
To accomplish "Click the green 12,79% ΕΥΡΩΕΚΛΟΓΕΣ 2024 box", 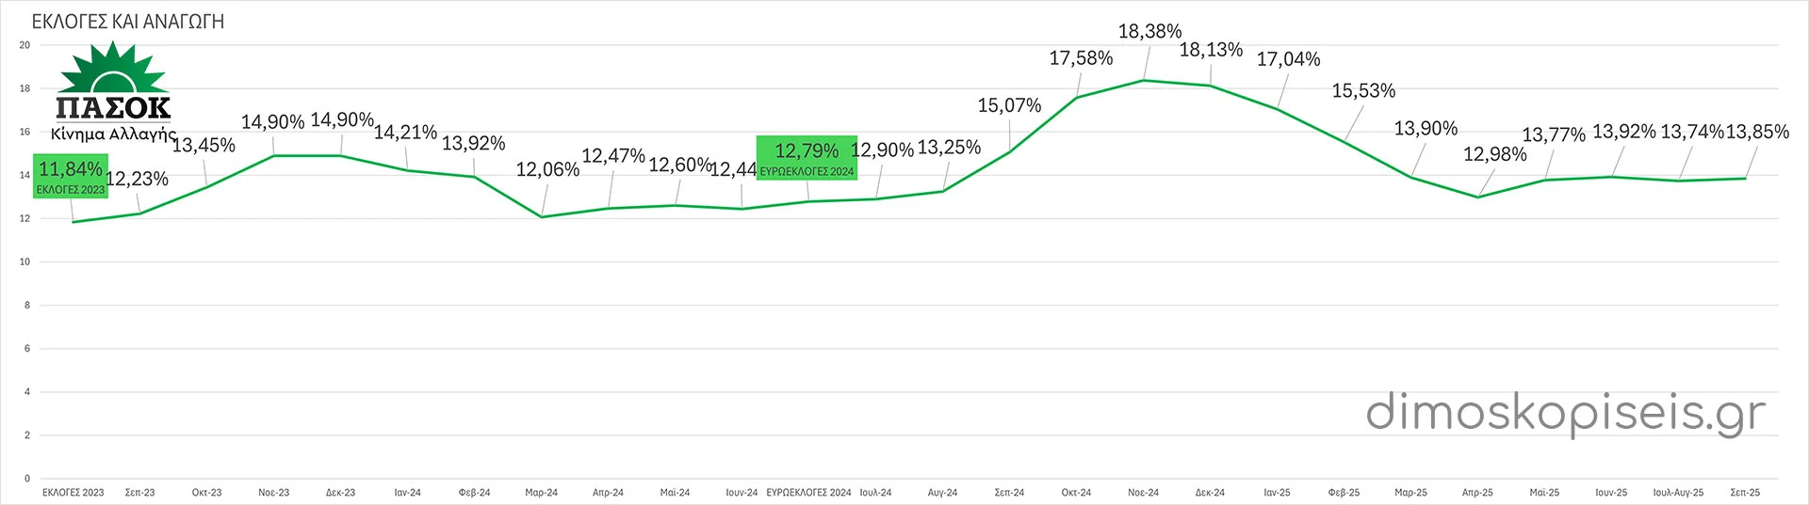I will tap(807, 158).
